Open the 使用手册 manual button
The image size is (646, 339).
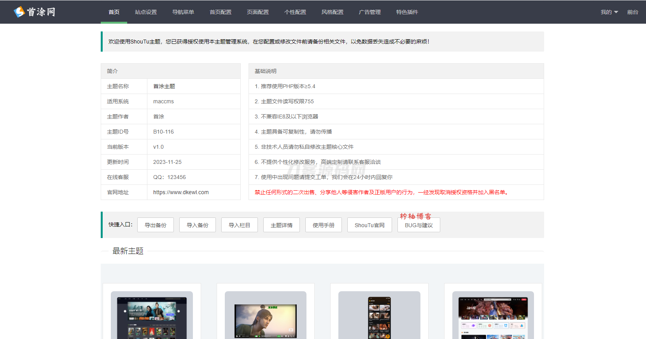(324, 225)
